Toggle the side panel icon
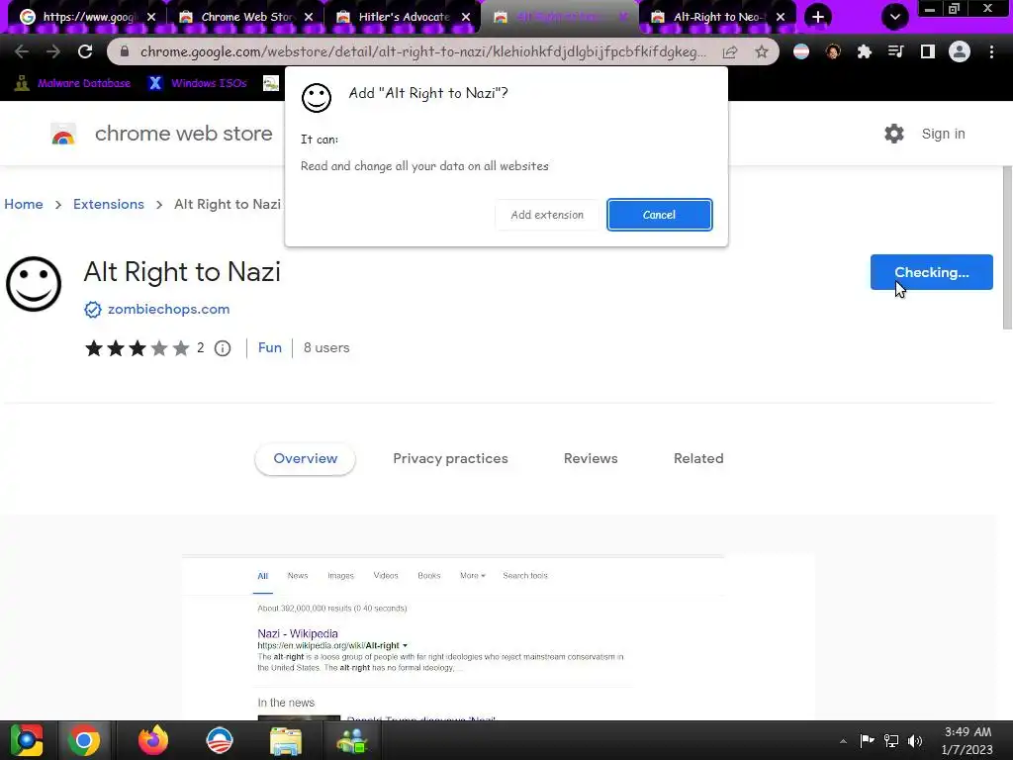 928,51
